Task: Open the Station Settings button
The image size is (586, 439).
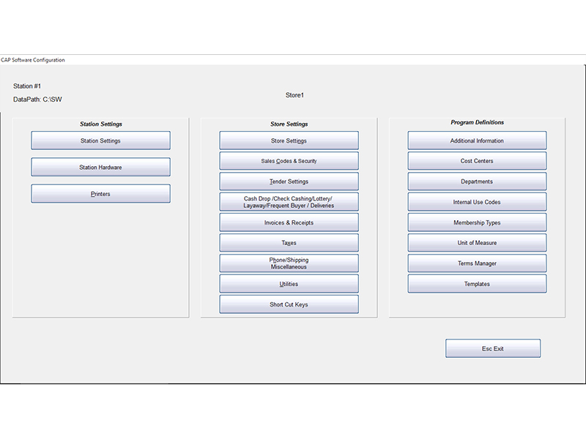Action: tap(100, 140)
